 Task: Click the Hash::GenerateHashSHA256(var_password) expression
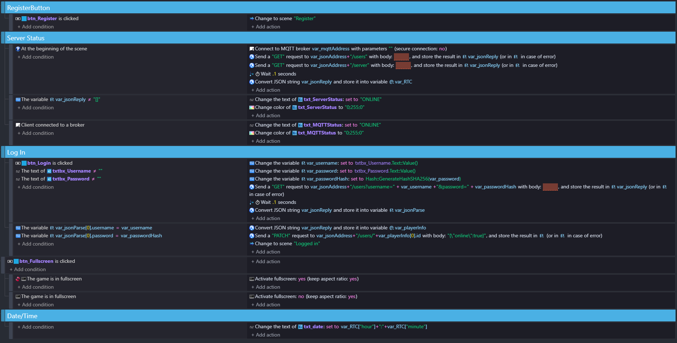click(413, 179)
